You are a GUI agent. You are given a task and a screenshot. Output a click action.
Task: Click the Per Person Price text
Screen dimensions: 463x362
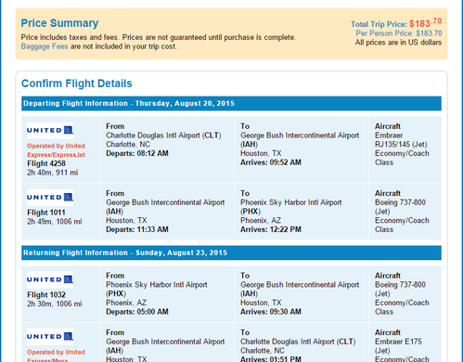click(x=399, y=33)
